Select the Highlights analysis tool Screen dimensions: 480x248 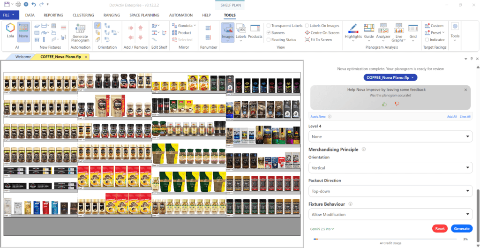tap(353, 30)
